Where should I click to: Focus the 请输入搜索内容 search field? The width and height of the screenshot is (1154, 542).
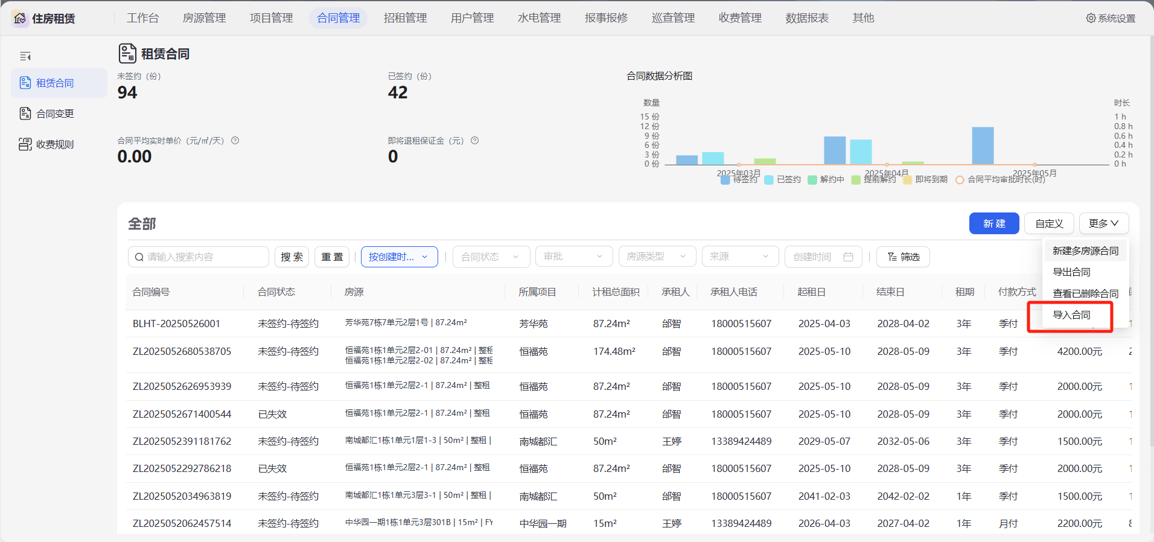199,257
